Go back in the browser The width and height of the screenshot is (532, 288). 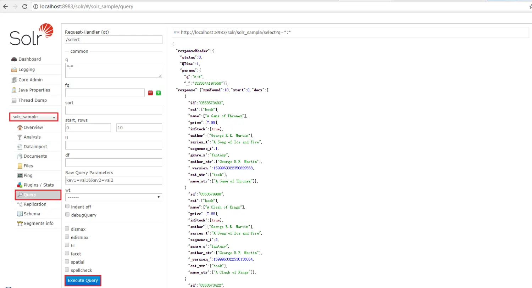point(5,6)
